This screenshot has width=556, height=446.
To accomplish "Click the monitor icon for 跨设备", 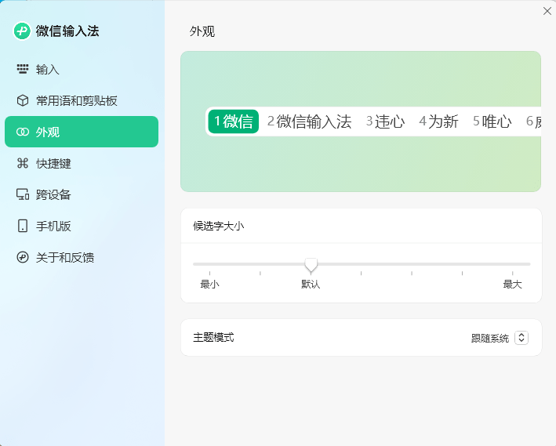I will 23,194.
